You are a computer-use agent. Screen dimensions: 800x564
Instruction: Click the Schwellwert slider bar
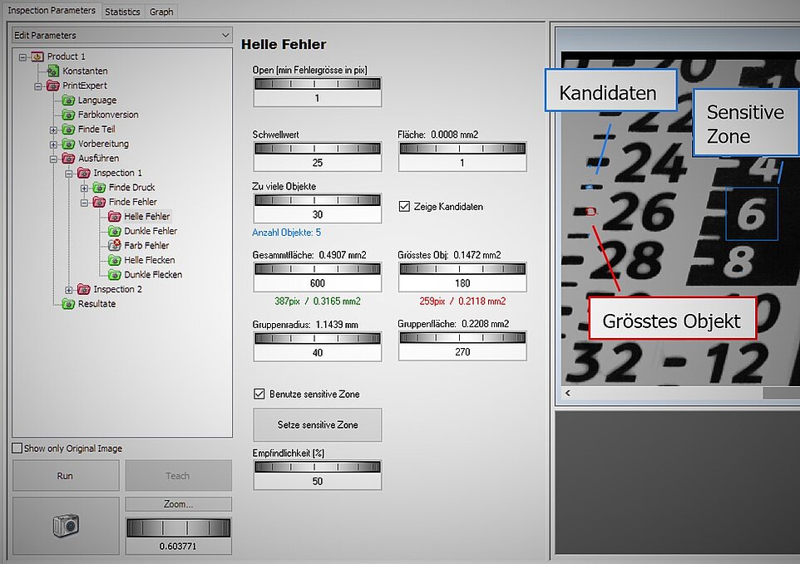[x=317, y=148]
